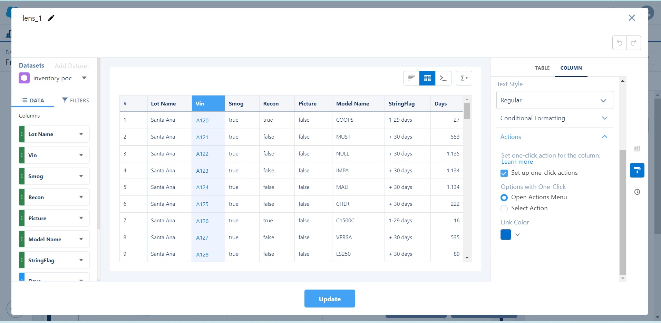Uncheck Set up one-click actions
Viewport: 661px width, 323px height.
click(504, 173)
